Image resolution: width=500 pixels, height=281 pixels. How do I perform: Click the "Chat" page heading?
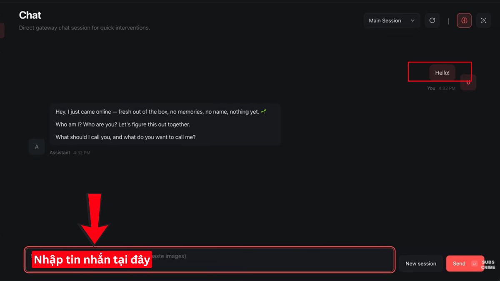(30, 15)
